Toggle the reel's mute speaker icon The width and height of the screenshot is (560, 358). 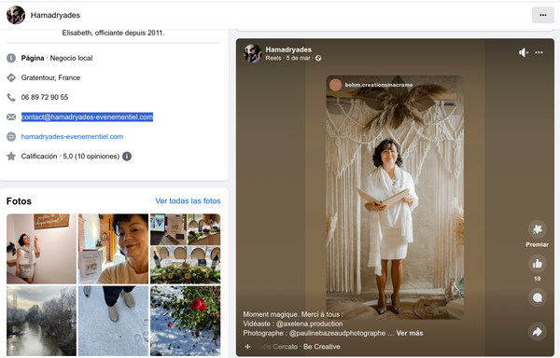click(524, 52)
